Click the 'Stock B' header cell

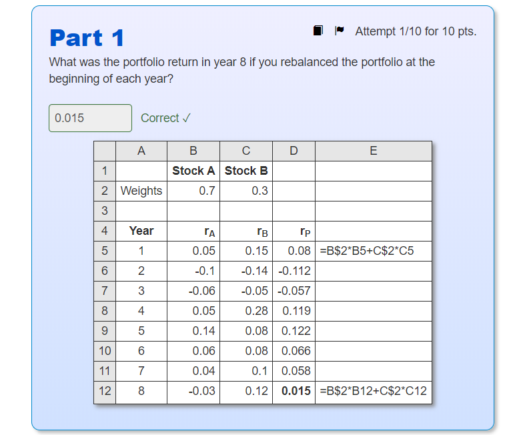pyautogui.click(x=246, y=171)
